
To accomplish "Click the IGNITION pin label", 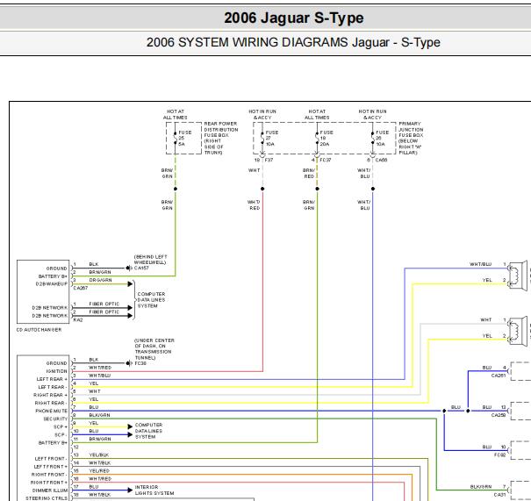I will click(56, 371).
